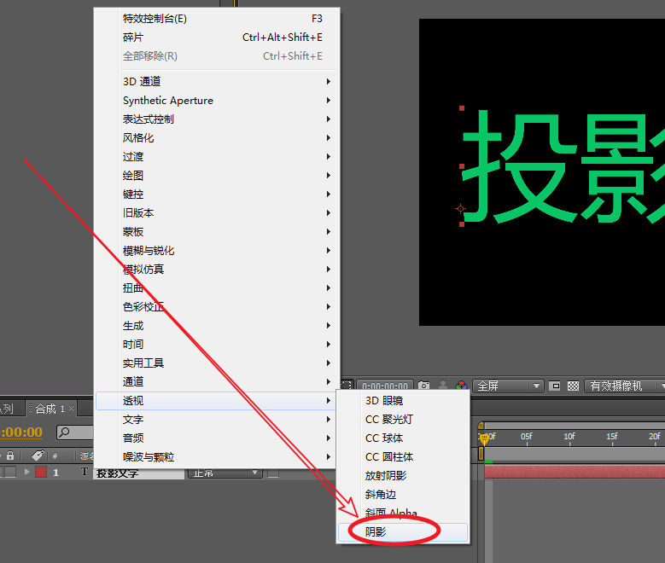
Task: Click the red layer duration bar
Action: 575,472
